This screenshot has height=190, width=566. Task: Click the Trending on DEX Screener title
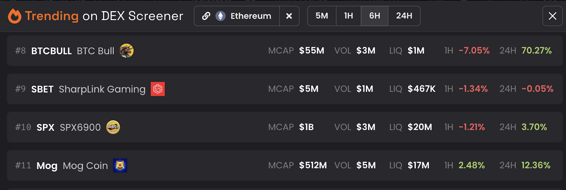[104, 16]
